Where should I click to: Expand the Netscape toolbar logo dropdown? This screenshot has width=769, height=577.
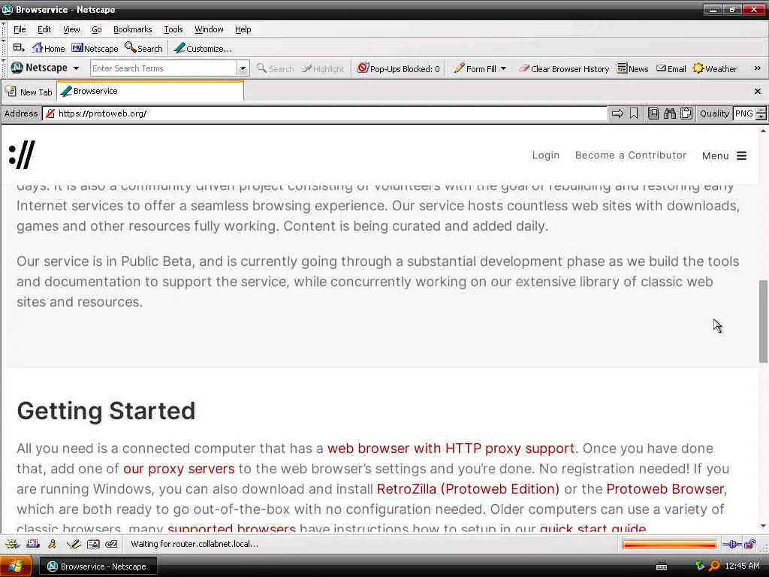[76, 68]
